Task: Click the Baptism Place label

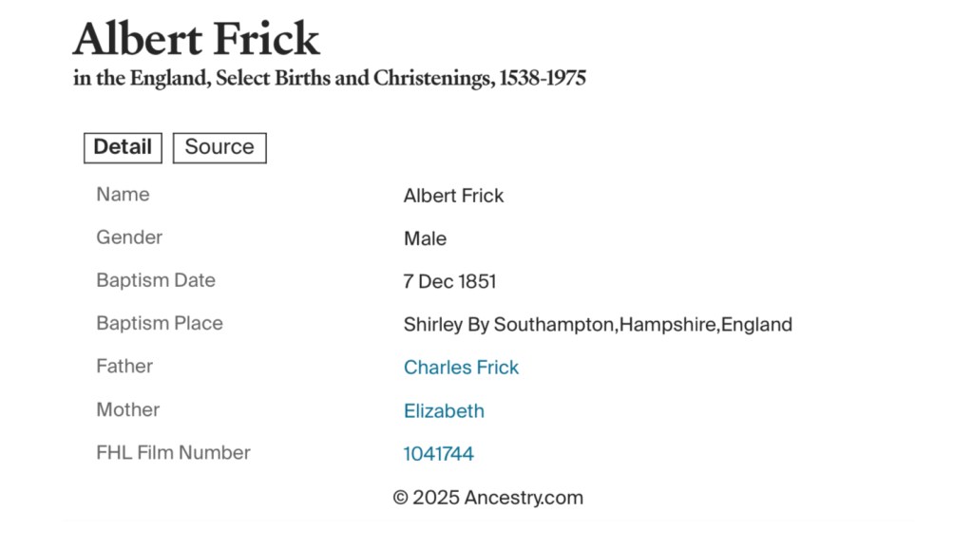Action: (160, 323)
